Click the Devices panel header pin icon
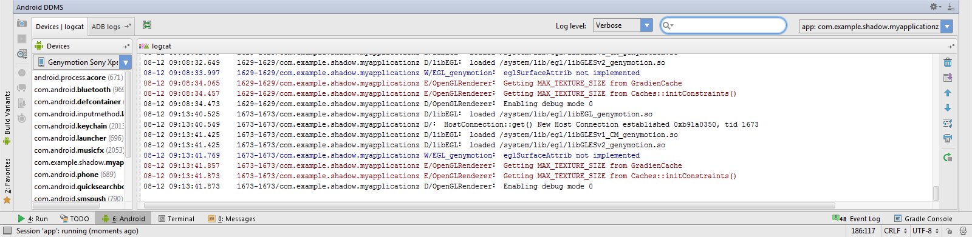Image resolution: width=972 pixels, height=237 pixels. 126,46
